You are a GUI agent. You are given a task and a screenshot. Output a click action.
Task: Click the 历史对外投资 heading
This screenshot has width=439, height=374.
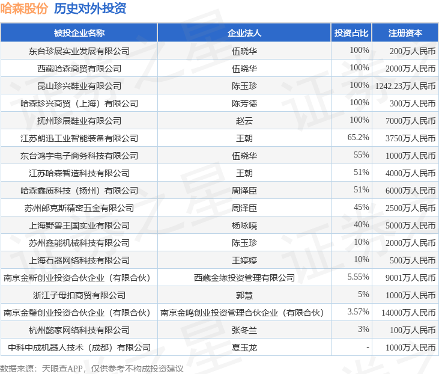(x=90, y=8)
